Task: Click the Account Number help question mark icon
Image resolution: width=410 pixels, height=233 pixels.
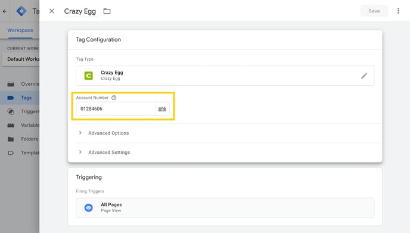Action: point(114,98)
